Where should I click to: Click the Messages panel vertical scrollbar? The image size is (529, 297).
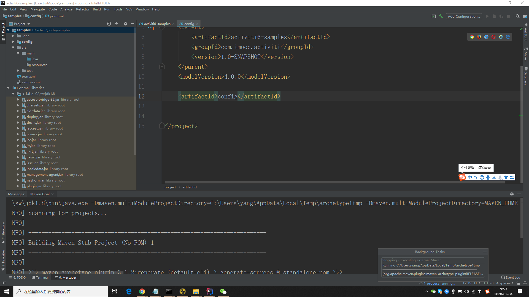[x=521, y=218]
